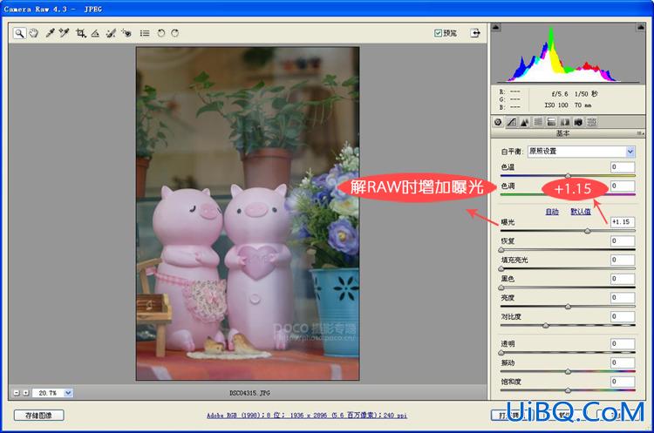Image resolution: width=654 pixels, height=433 pixels.
Task: Open the HSL / Grayscale panel tab
Action: (x=539, y=122)
